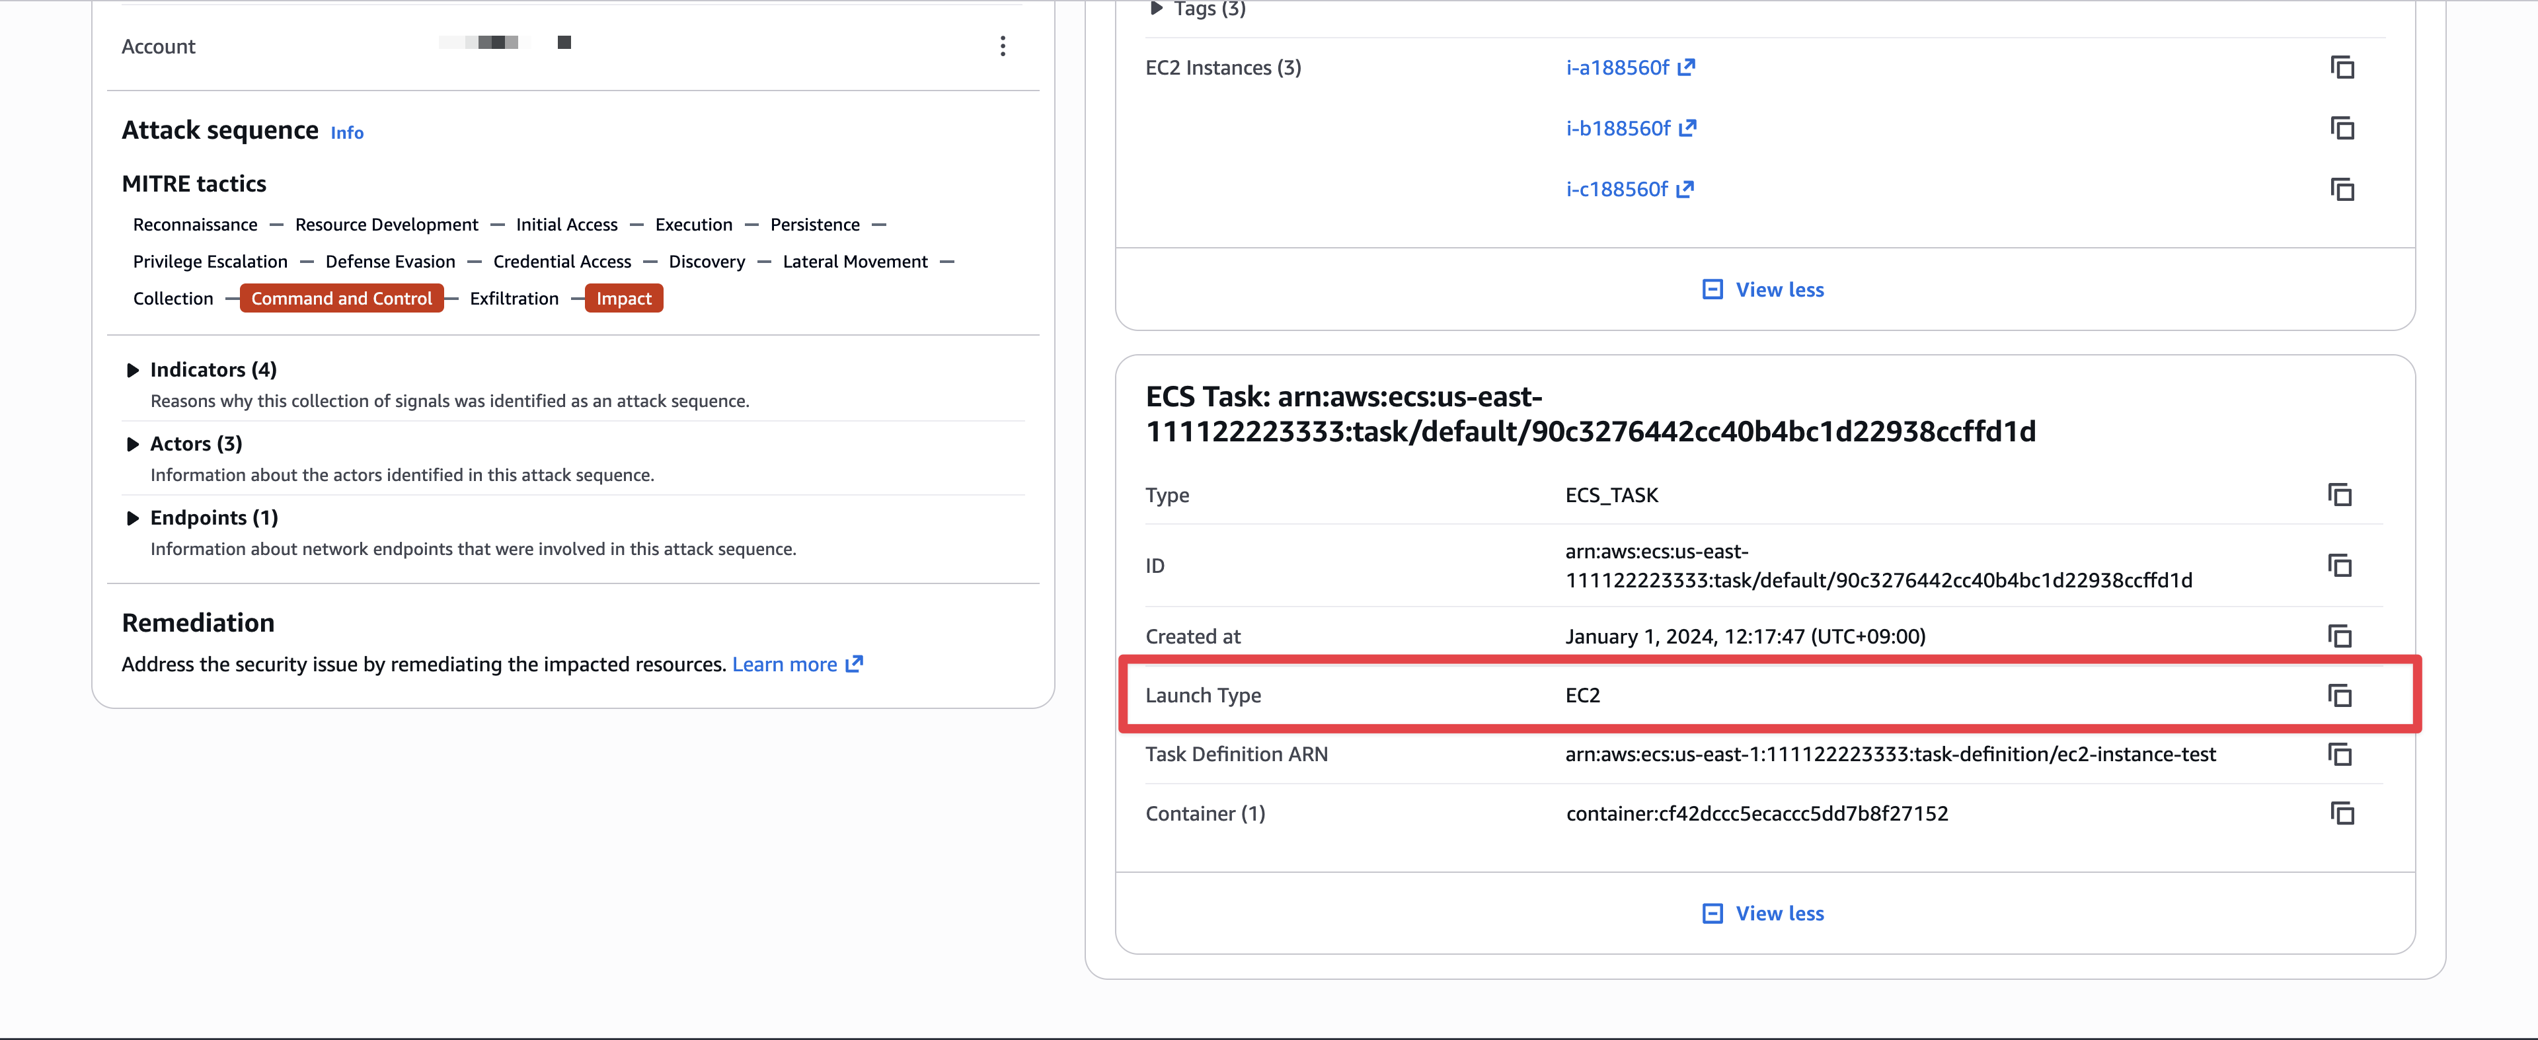This screenshot has height=1040, width=2538.
Task: Open the Attack sequence Info link
Action: (x=347, y=133)
